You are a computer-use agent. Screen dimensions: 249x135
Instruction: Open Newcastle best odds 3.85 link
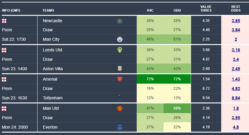point(236,21)
